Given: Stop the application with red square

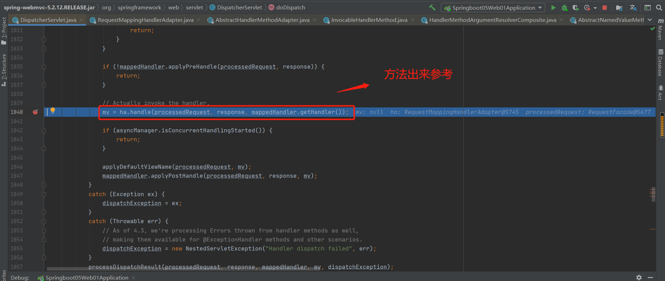Looking at the screenshot, I should point(605,7).
